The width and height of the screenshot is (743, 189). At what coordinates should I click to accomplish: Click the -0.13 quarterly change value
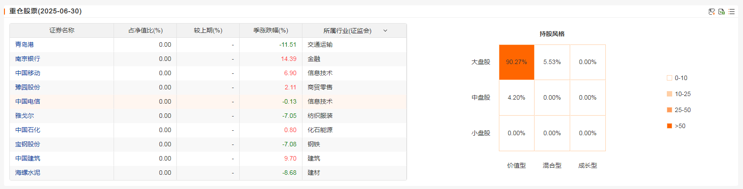point(289,101)
